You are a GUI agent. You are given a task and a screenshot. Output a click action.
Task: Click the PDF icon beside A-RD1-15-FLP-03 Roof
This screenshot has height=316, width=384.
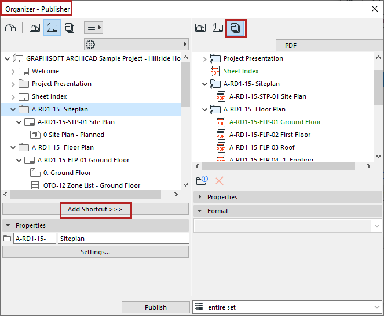pyautogui.click(x=221, y=147)
